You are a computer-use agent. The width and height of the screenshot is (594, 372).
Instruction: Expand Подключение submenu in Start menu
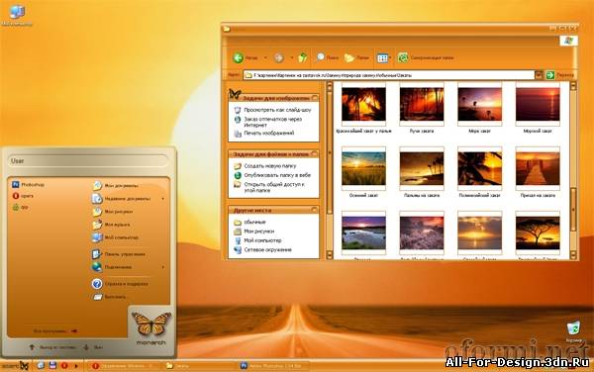tap(163, 267)
